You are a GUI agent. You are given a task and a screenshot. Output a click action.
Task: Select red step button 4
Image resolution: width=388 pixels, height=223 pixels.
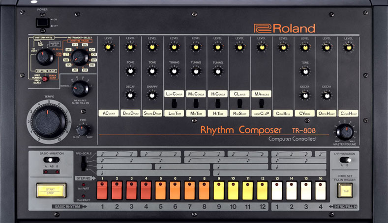point(146,191)
